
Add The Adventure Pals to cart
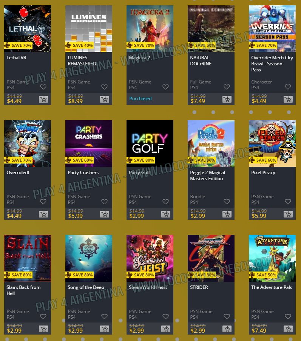(x=288, y=329)
